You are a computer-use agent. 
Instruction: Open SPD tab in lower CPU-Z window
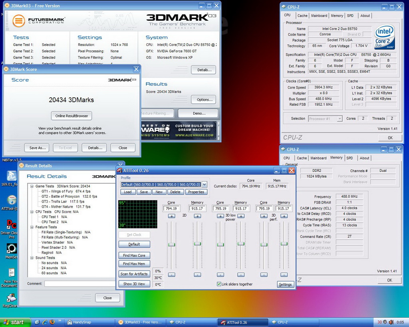349,158
